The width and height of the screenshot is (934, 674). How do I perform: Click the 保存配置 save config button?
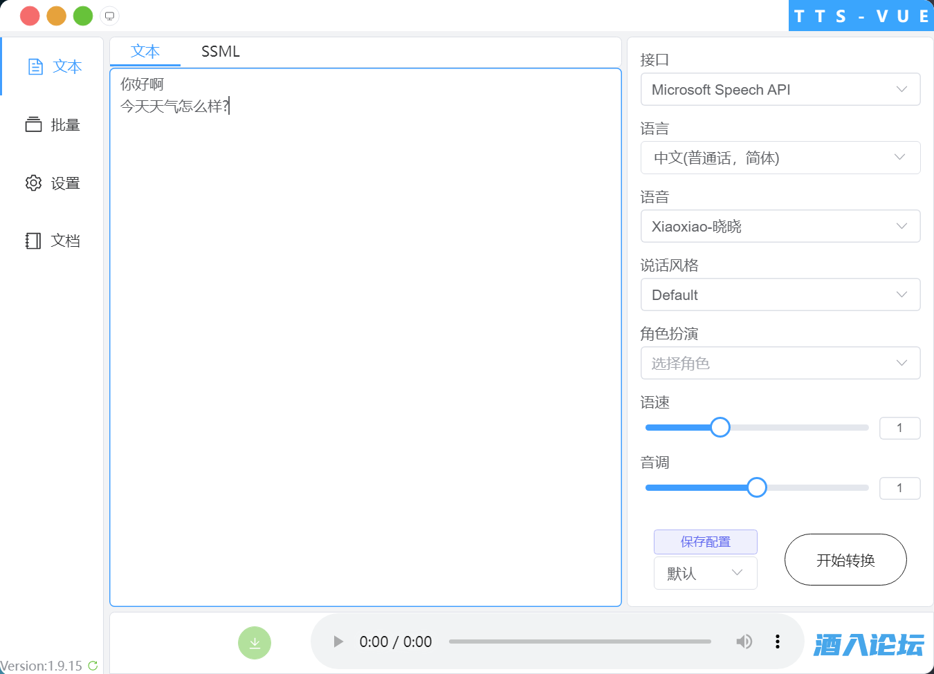tap(705, 542)
